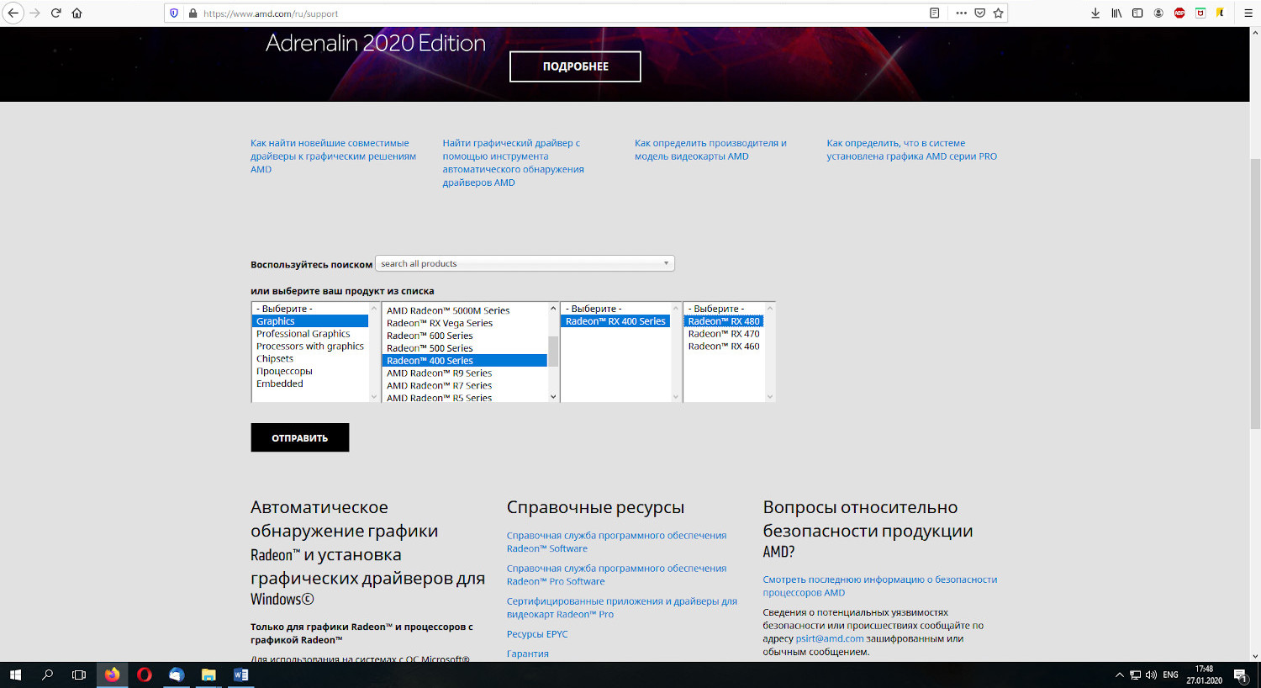This screenshot has height=688, width=1261.
Task: Click the forward navigation arrow
Action: tap(34, 13)
